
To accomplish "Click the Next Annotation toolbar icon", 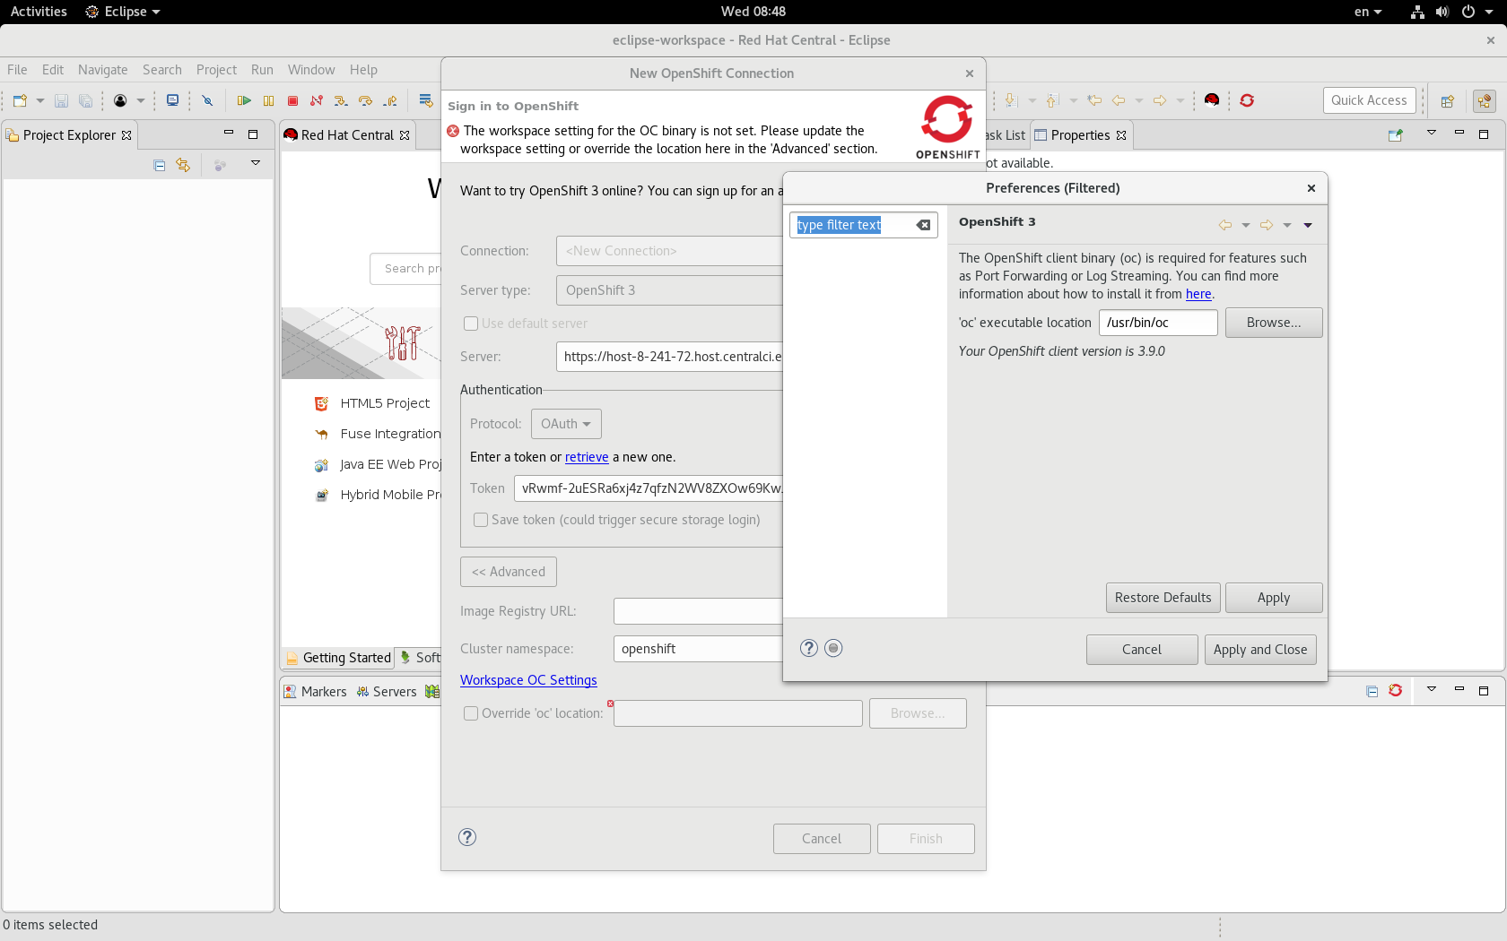I will (x=1011, y=100).
